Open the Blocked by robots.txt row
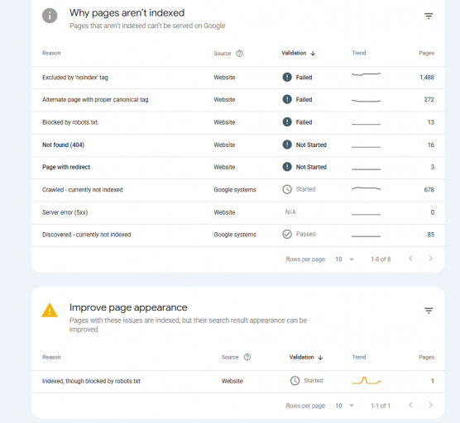This screenshot has width=460, height=423. 238,122
